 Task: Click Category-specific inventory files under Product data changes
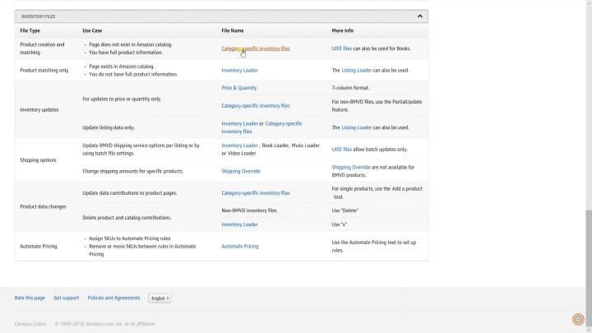pyautogui.click(x=256, y=193)
